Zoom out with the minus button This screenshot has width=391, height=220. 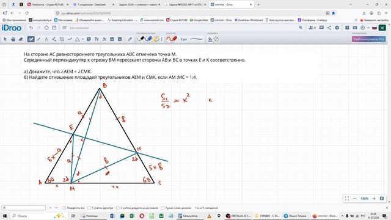click(x=354, y=198)
